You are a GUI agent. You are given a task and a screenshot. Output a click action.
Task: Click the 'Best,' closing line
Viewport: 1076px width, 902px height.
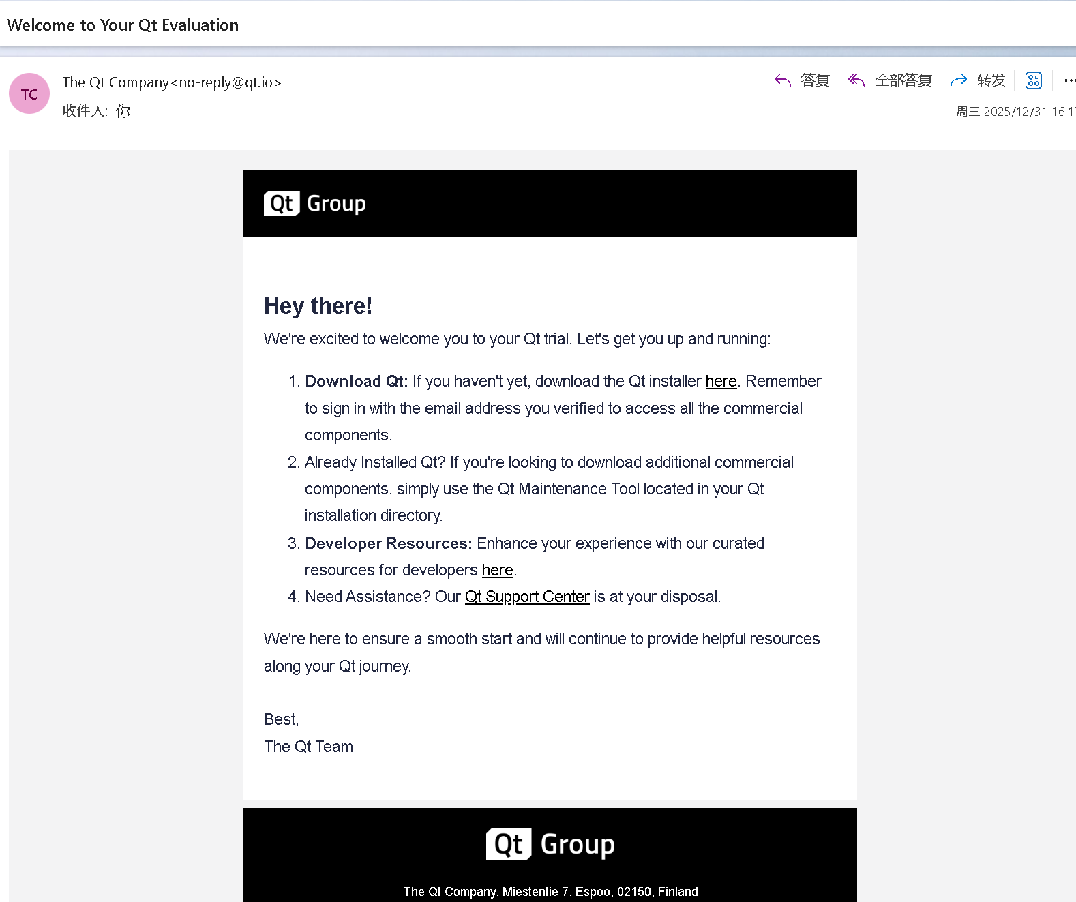[x=281, y=719]
